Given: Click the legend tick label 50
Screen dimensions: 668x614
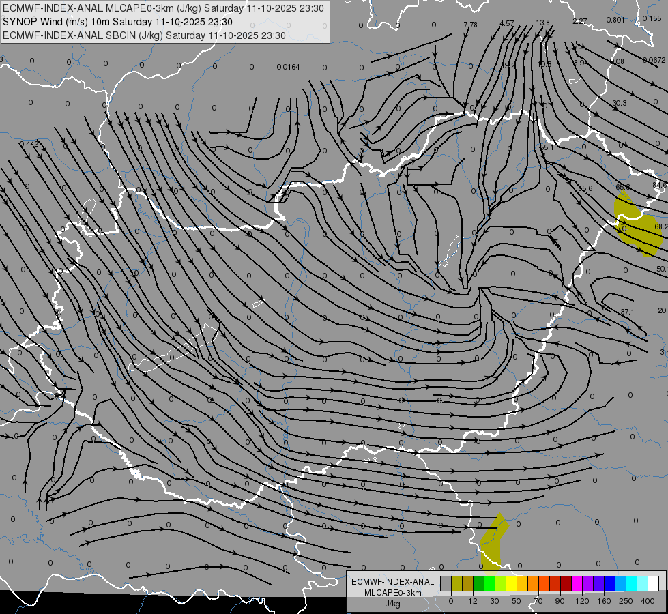Looking at the screenshot, I should pyautogui.click(x=517, y=601).
